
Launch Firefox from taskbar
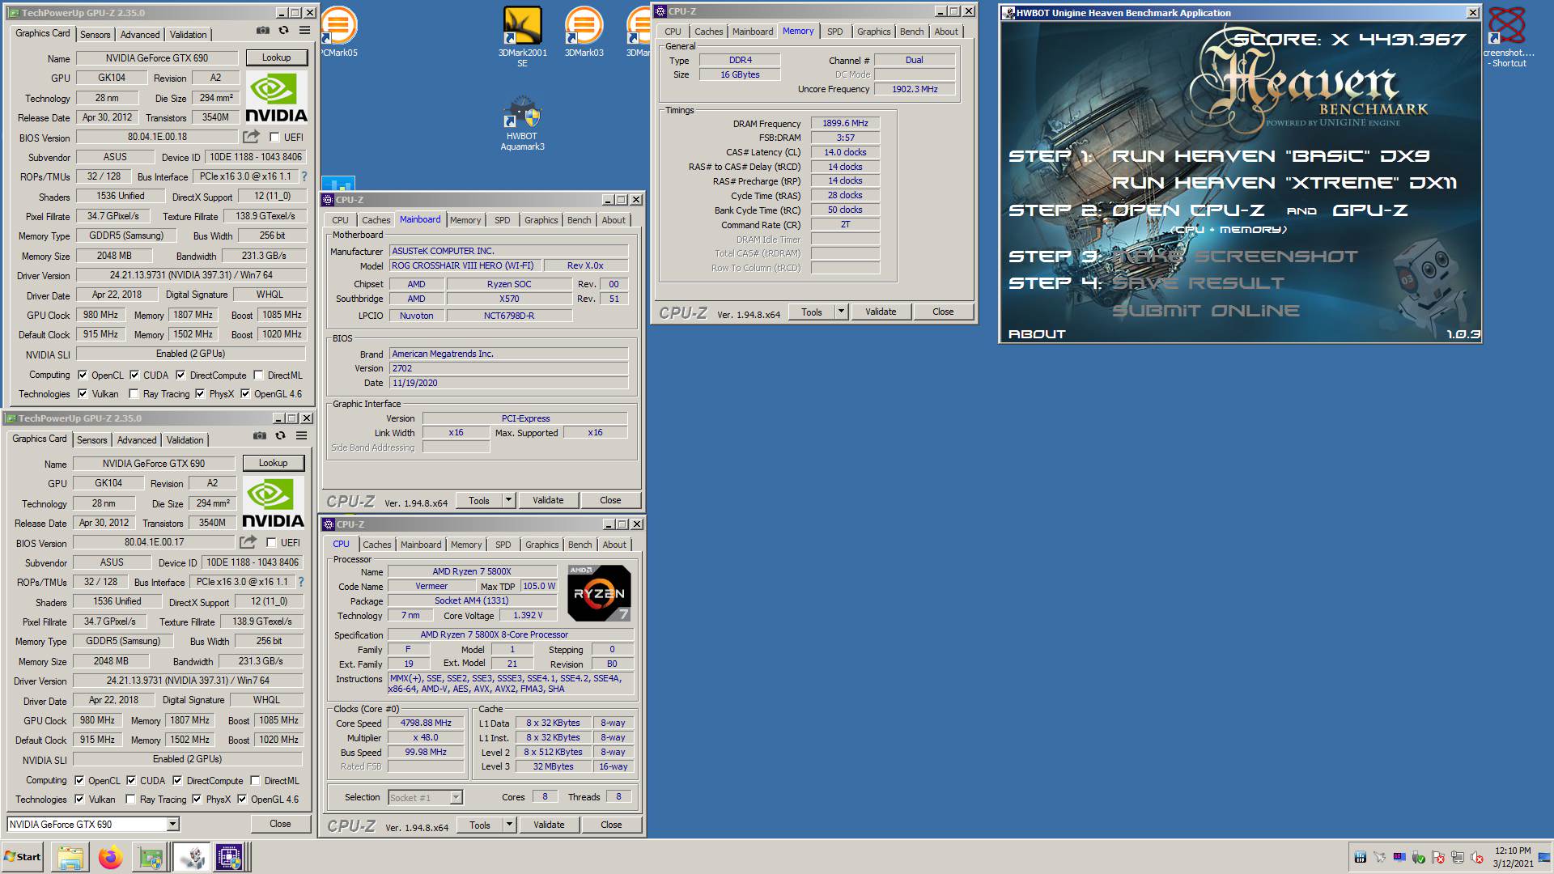click(111, 857)
